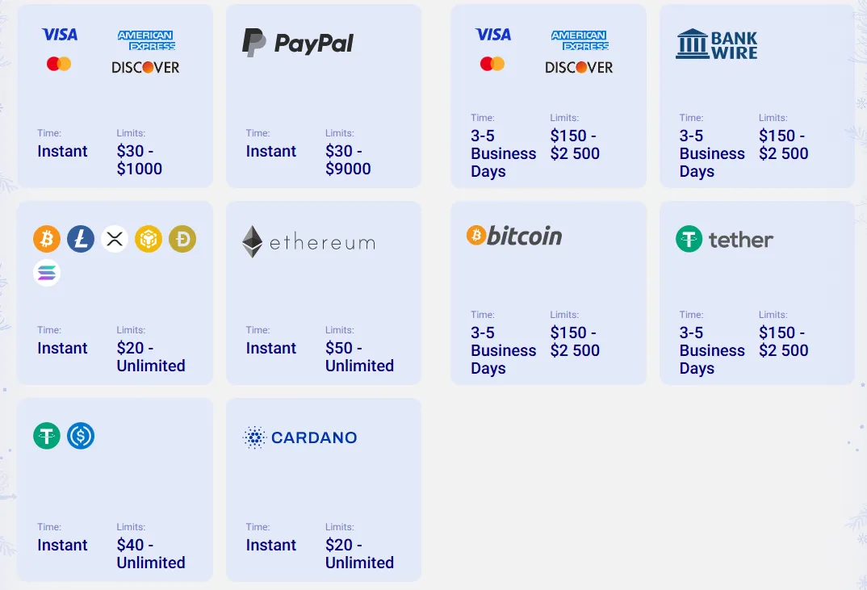Click the Visa logo in the $30 - $1000 card
The width and height of the screenshot is (867, 590).
60,35
